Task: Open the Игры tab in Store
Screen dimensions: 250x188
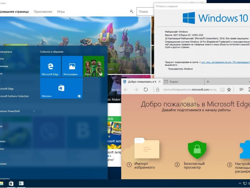Action: pos(61,12)
